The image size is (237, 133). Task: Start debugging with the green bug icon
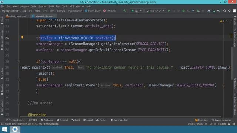pyautogui.click(x=183, y=11)
